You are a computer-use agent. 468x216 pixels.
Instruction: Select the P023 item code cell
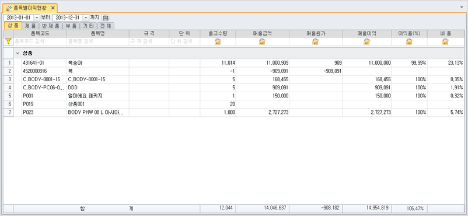click(44, 112)
